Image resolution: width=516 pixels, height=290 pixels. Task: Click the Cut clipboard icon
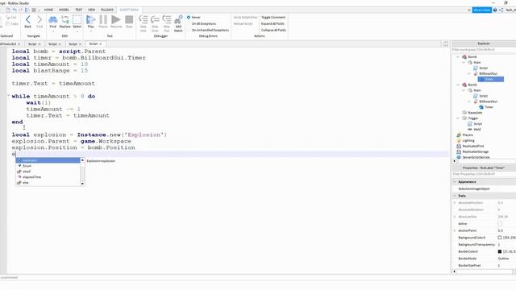click(x=11, y=18)
